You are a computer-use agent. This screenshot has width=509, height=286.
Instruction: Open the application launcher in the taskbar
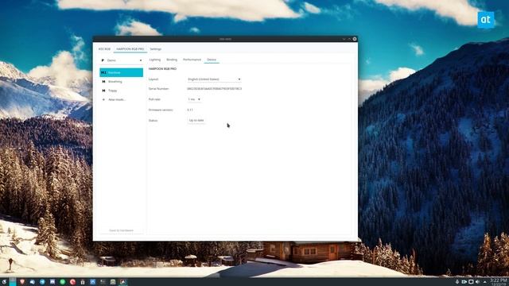[4, 282]
